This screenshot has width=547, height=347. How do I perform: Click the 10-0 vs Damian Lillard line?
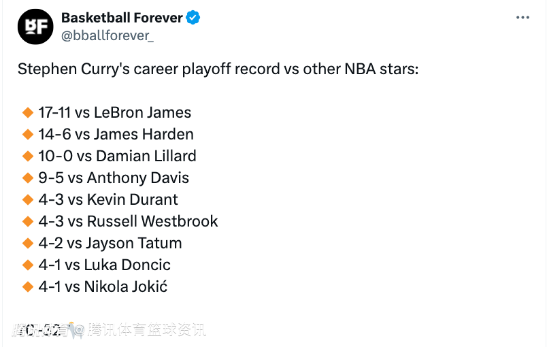117,156
